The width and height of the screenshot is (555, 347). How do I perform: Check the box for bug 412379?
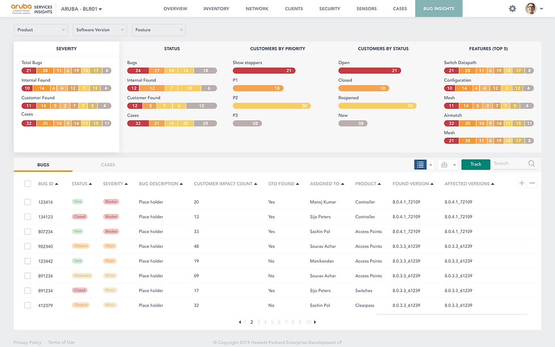(x=28, y=305)
